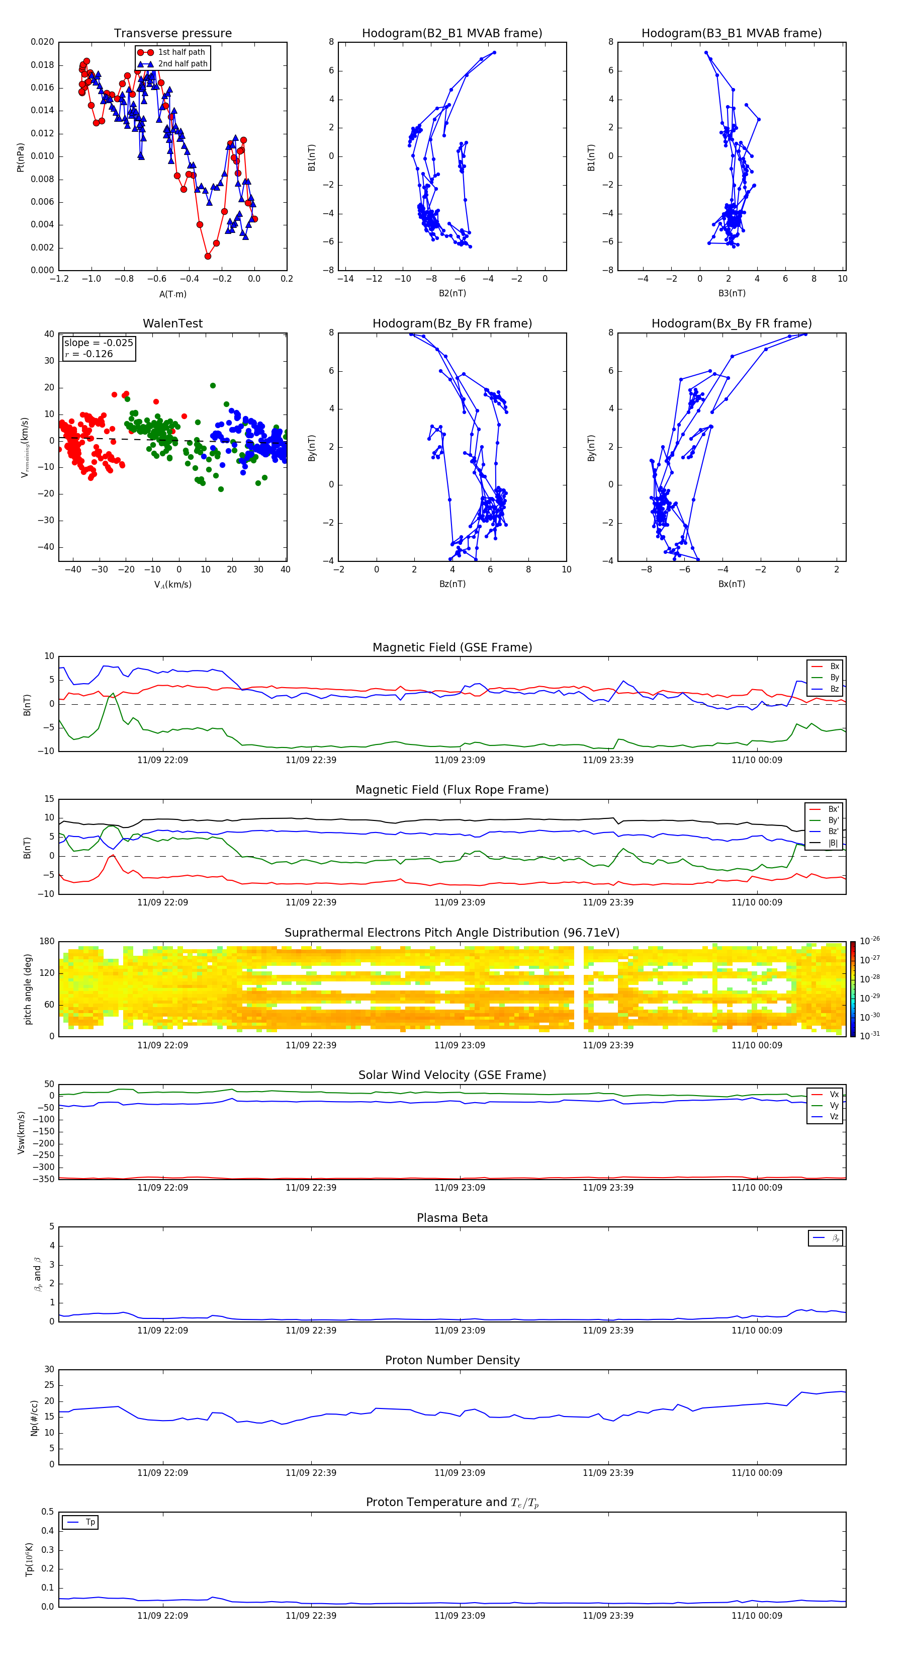Select 'Vz' in the solar wind legend
Viewport: 905px width, 1660px height.
pyautogui.click(x=825, y=1117)
